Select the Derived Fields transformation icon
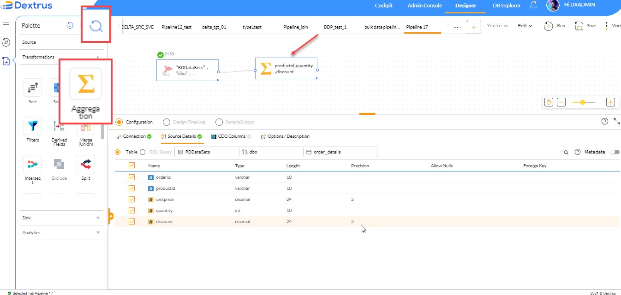This screenshot has width=621, height=295. [59, 125]
